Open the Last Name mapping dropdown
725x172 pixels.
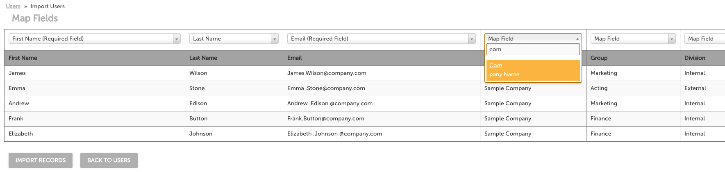(x=234, y=38)
